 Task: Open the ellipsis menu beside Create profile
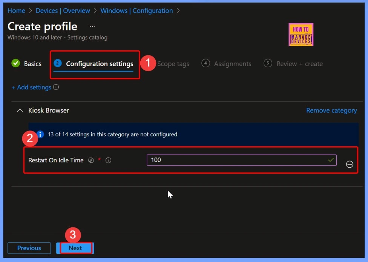pyautogui.click(x=92, y=27)
